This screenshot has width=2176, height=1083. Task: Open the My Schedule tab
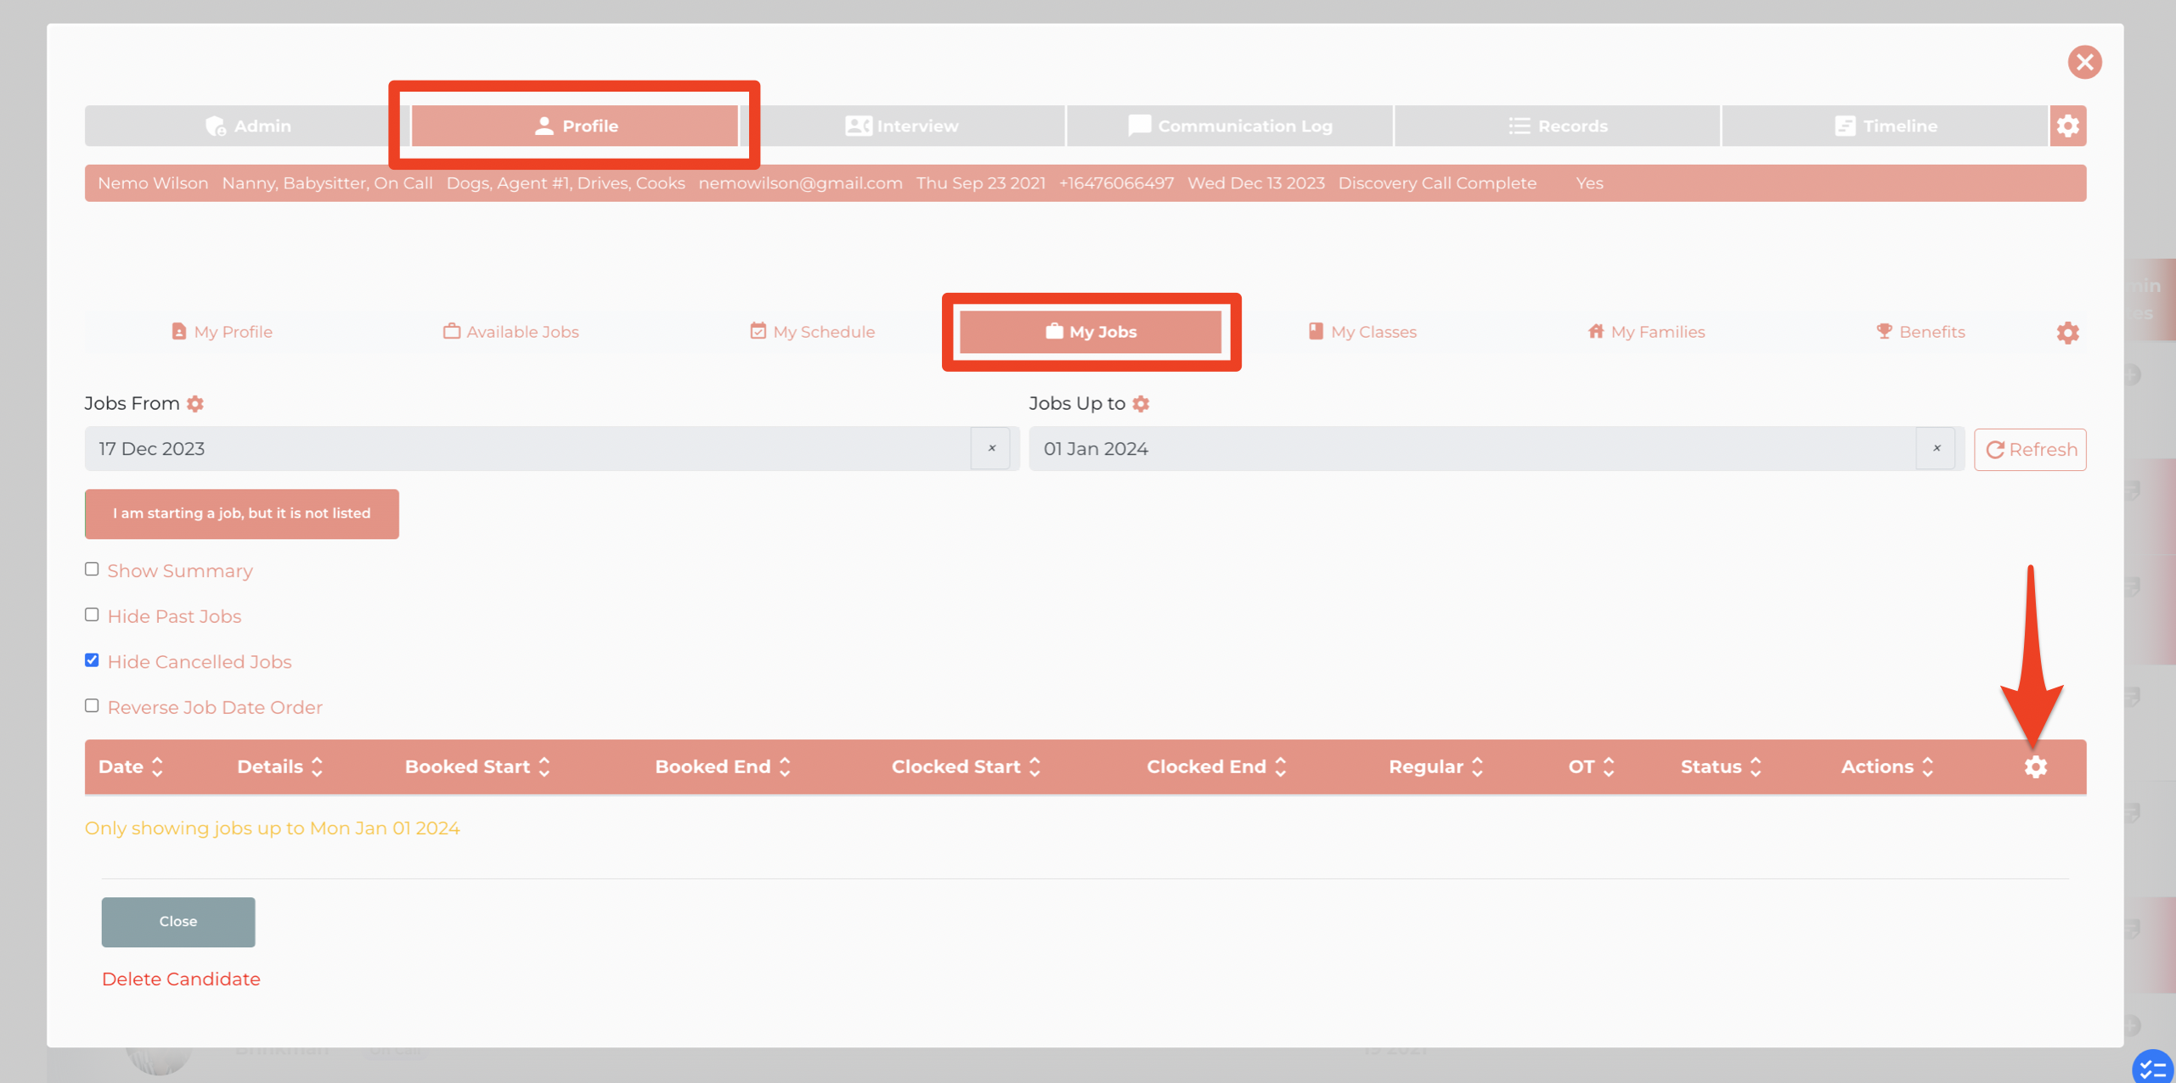click(x=812, y=332)
